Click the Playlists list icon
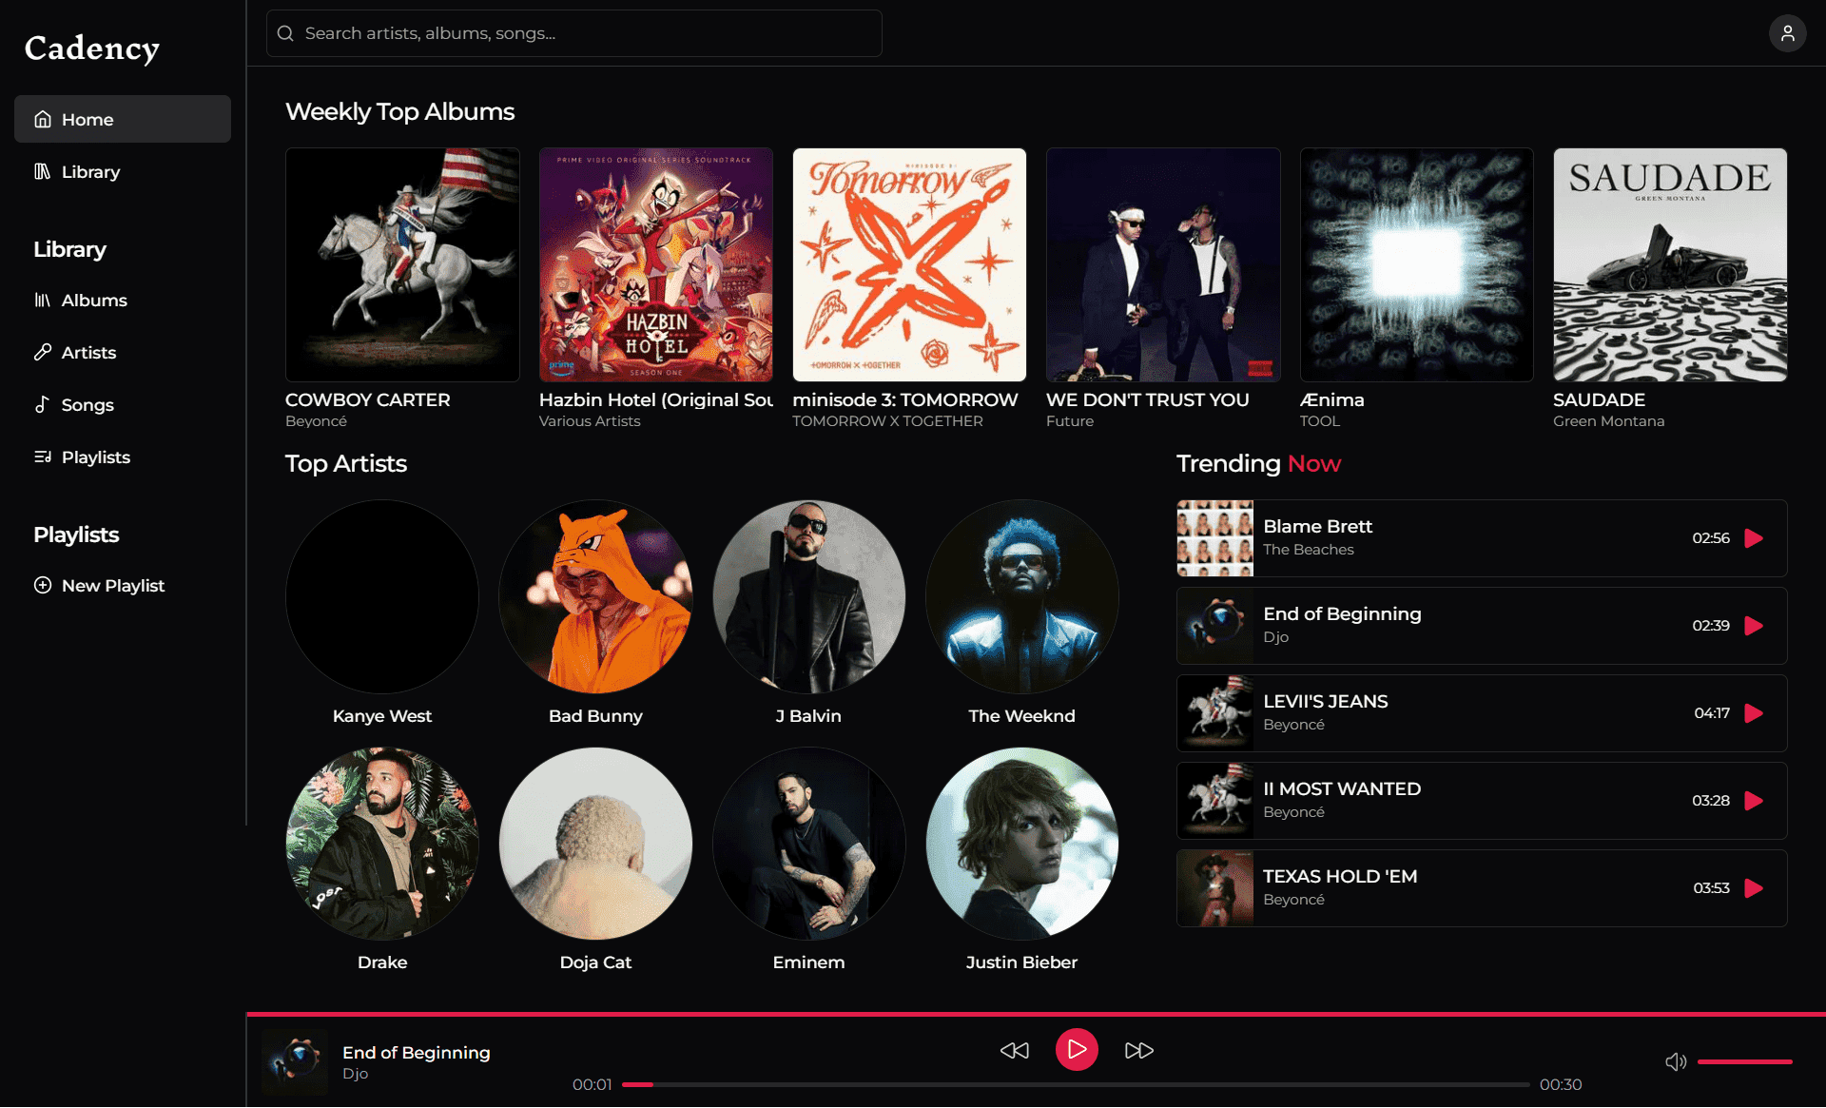Screen dimensions: 1826x1108 43,457
